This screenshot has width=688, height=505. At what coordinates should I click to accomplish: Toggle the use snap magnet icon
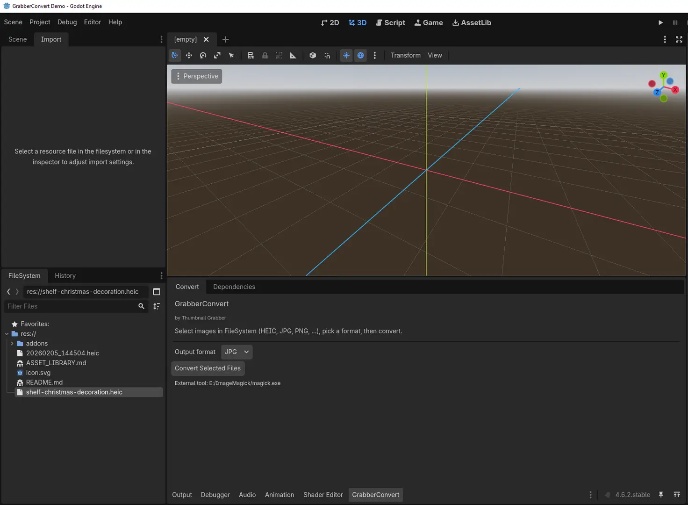pyautogui.click(x=327, y=55)
